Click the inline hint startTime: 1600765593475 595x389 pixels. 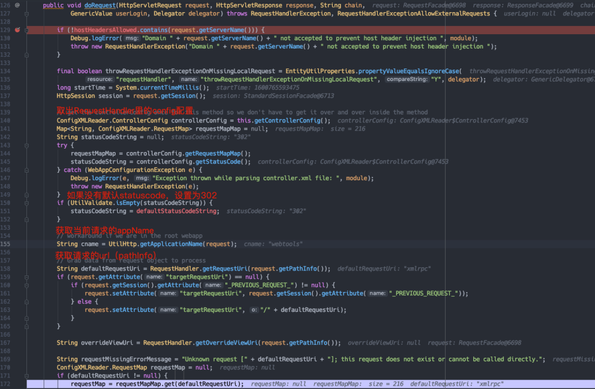[258, 88]
